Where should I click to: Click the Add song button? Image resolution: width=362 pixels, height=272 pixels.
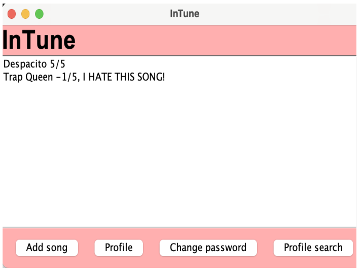click(47, 248)
